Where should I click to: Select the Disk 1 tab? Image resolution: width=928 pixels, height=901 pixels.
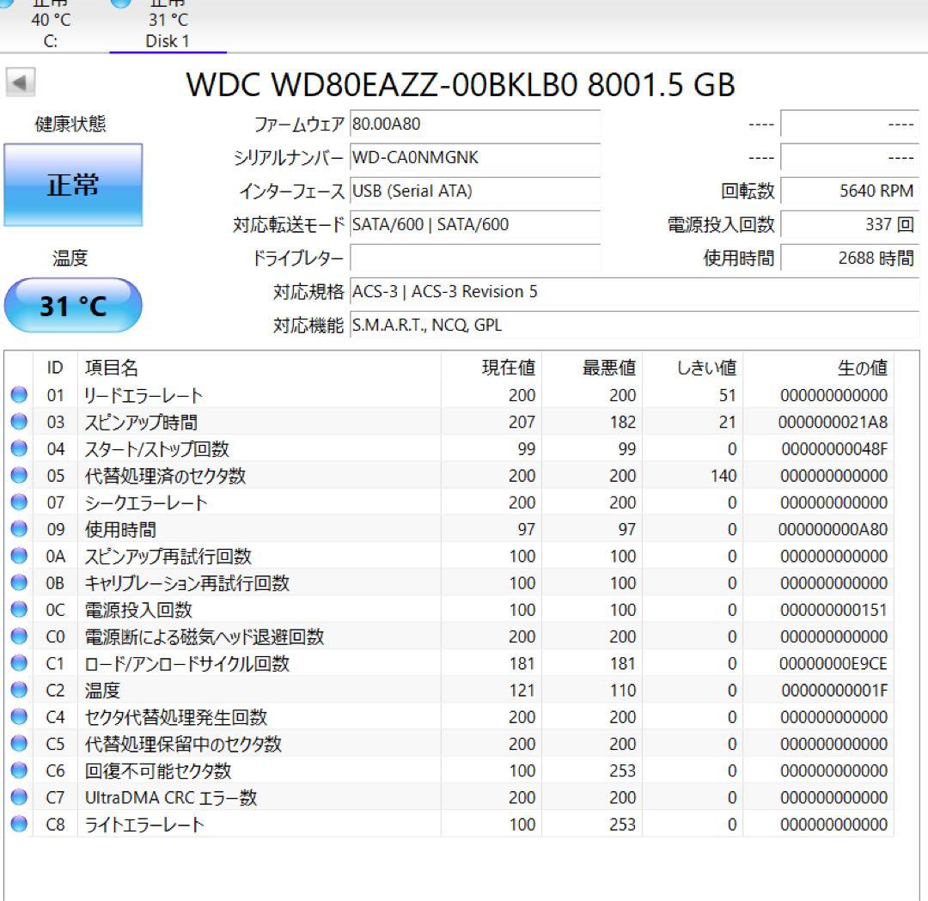click(168, 26)
